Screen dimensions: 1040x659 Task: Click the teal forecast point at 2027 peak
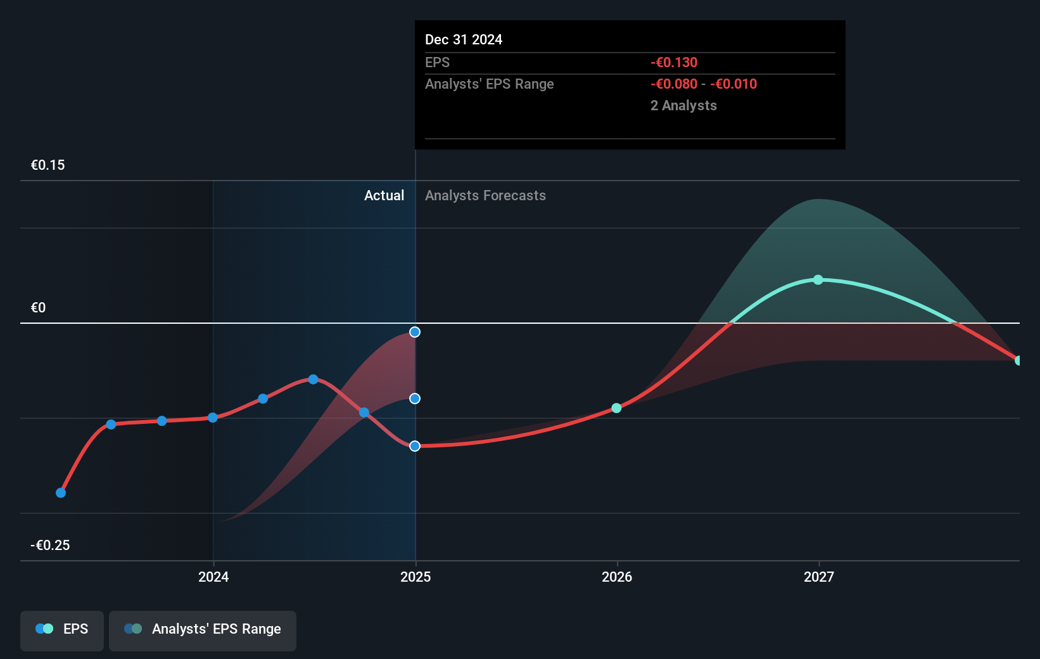(818, 279)
